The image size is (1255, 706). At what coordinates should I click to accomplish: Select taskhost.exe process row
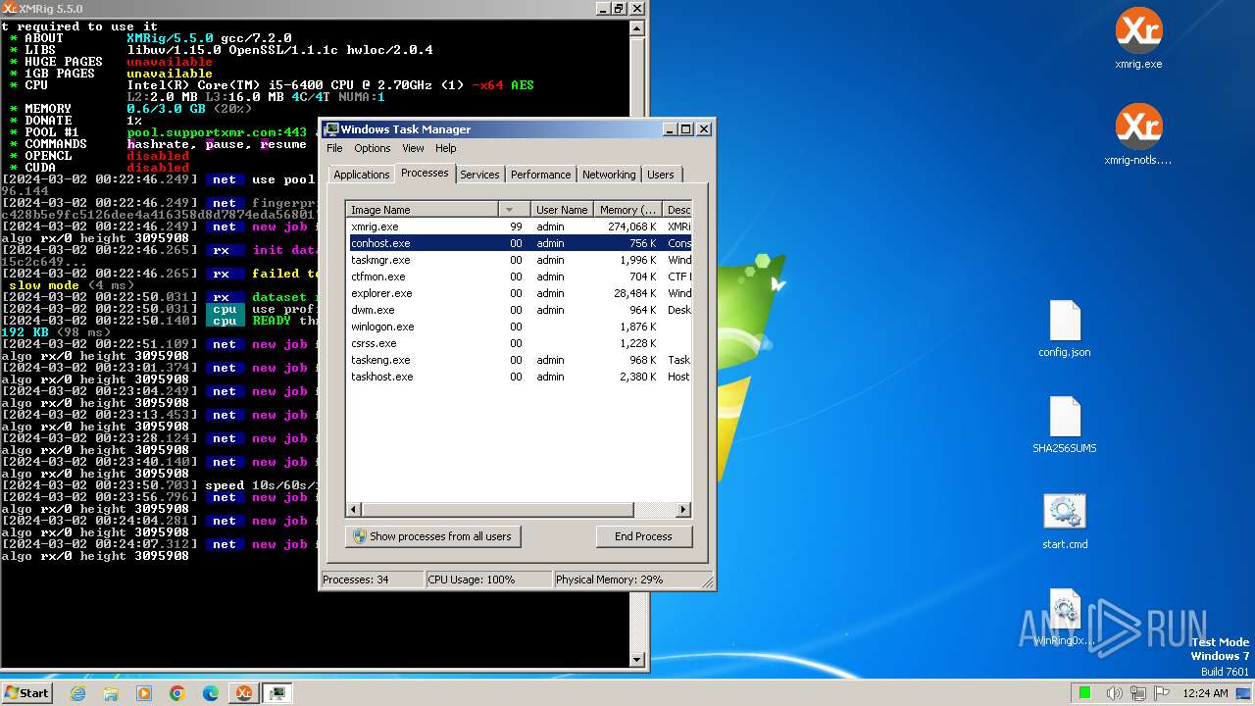click(x=520, y=377)
